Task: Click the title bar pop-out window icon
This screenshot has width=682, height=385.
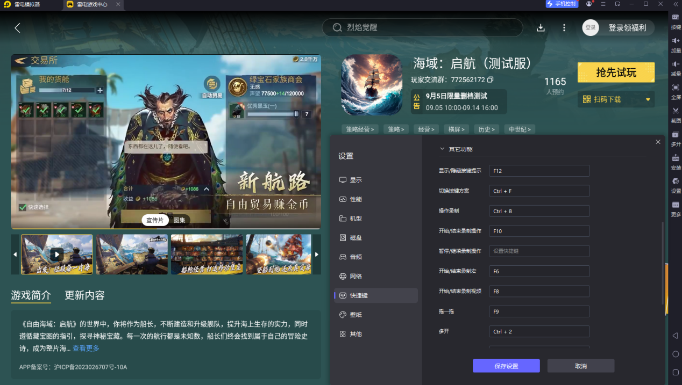Action: (617, 4)
